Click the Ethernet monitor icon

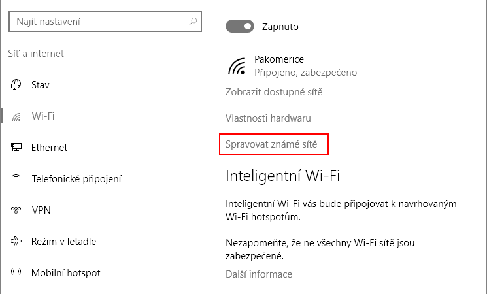16,147
